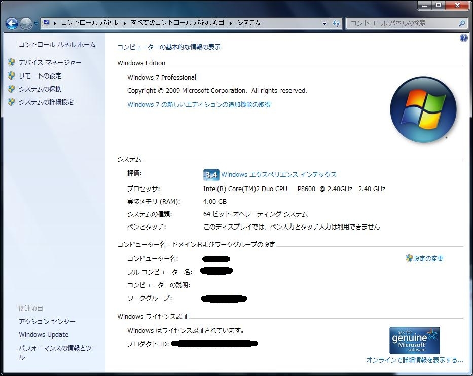Image resolution: width=473 pixels, height=376 pixels.
Task: Open Windows Update link
Action: point(44,334)
